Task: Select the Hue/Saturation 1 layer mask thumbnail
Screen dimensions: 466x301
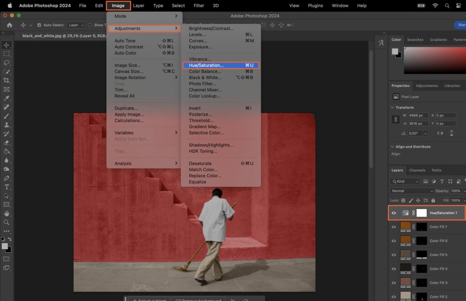Action: point(422,213)
